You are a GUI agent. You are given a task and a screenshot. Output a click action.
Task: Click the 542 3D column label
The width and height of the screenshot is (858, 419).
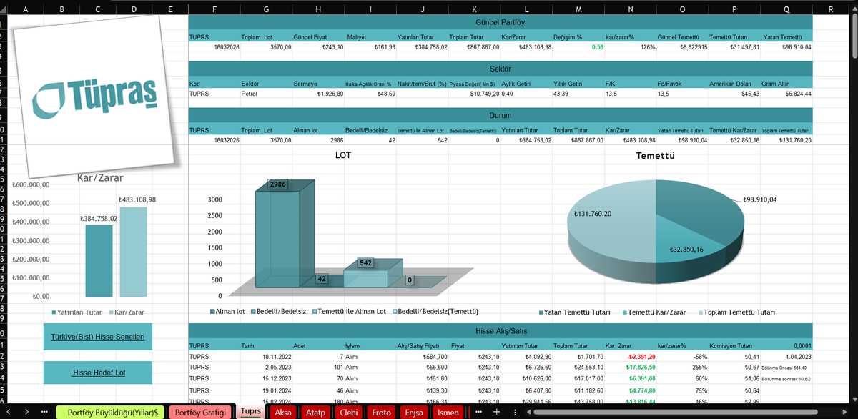tap(365, 263)
